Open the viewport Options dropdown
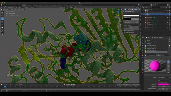 coord(138,7)
